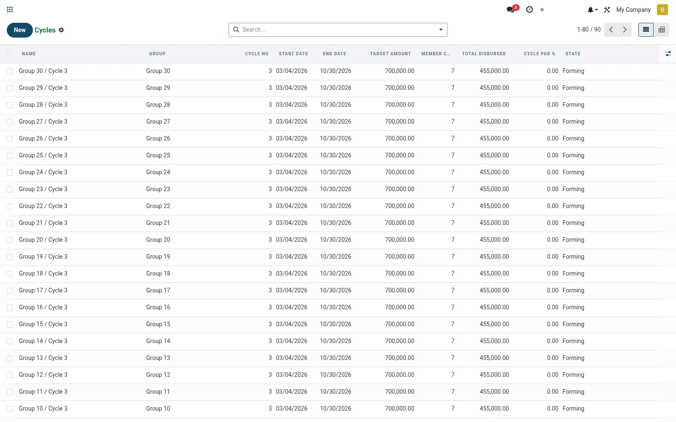This screenshot has width=676, height=422.
Task: Create a New cycle record
Action: tap(20, 30)
